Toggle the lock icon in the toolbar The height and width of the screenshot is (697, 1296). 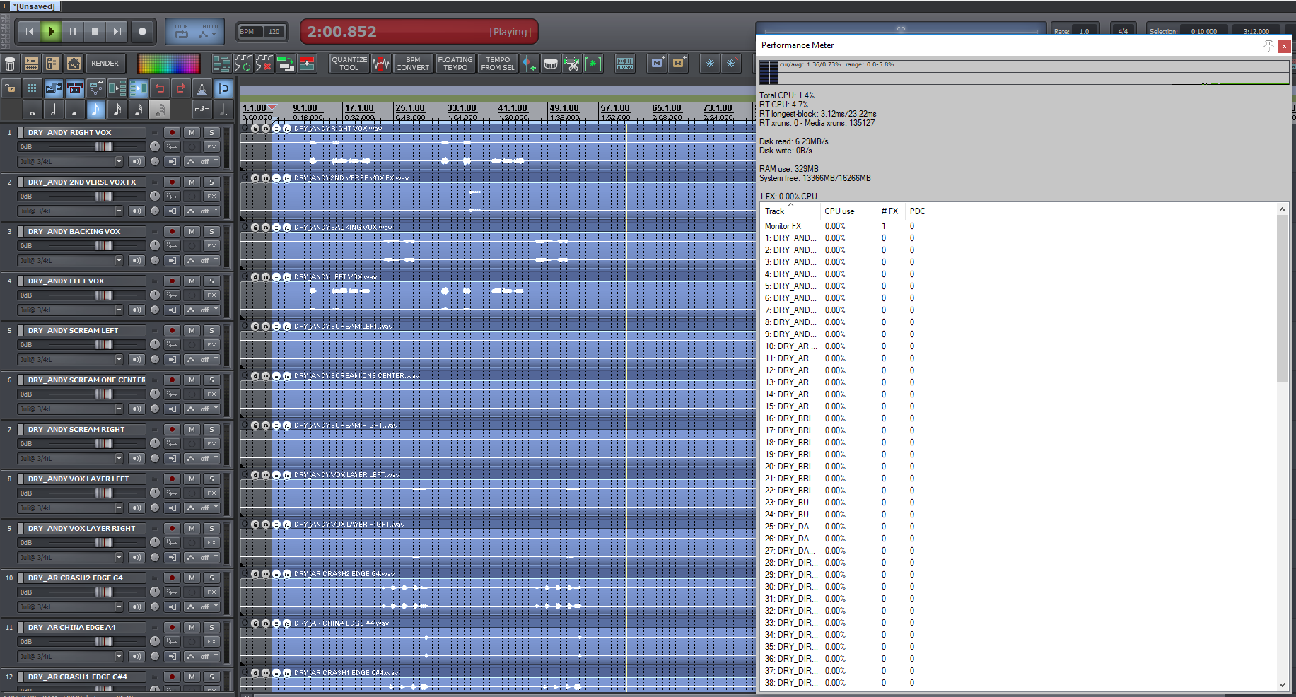point(11,88)
